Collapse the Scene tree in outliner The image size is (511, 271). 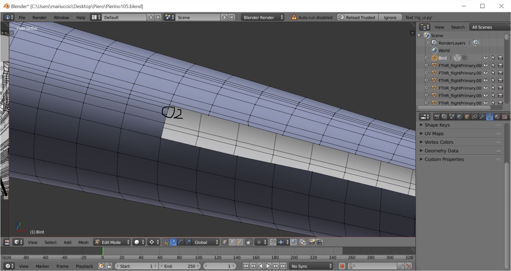(x=419, y=35)
